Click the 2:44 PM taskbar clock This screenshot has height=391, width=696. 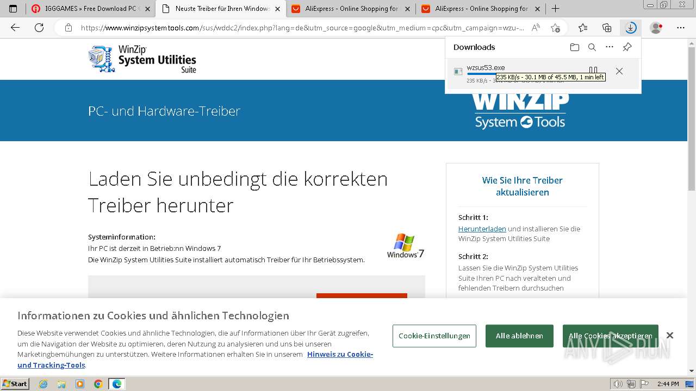(668, 384)
